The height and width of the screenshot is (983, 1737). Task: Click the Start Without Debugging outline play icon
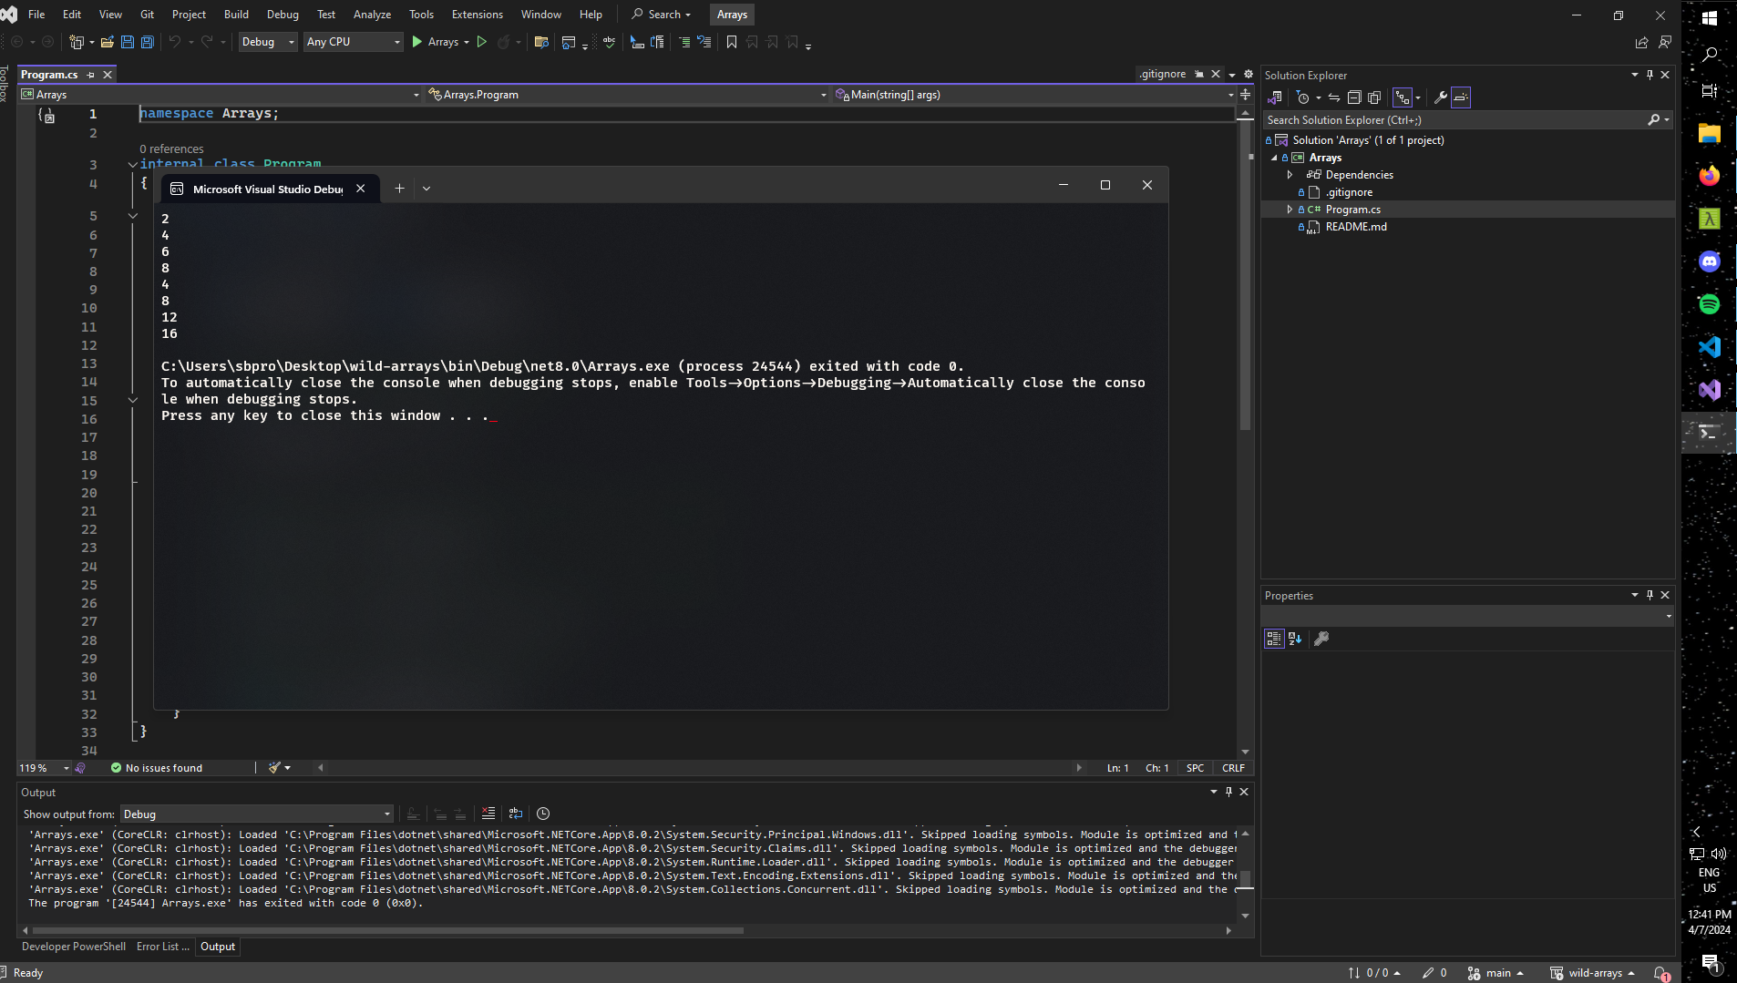[482, 42]
